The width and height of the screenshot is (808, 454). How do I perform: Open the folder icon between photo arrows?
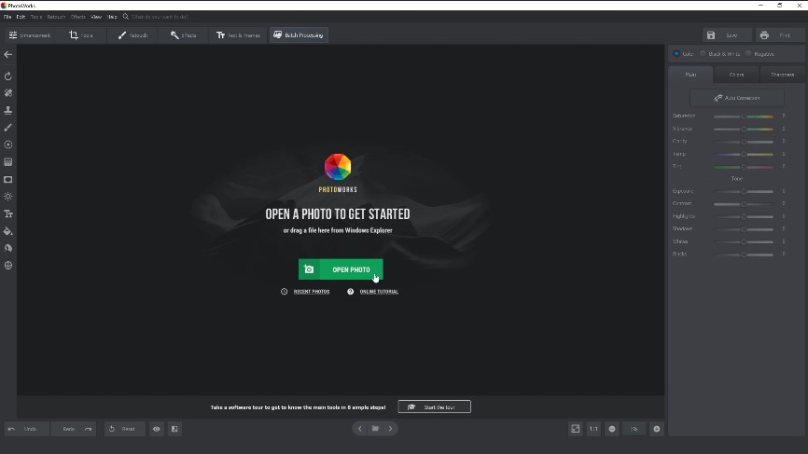(375, 429)
